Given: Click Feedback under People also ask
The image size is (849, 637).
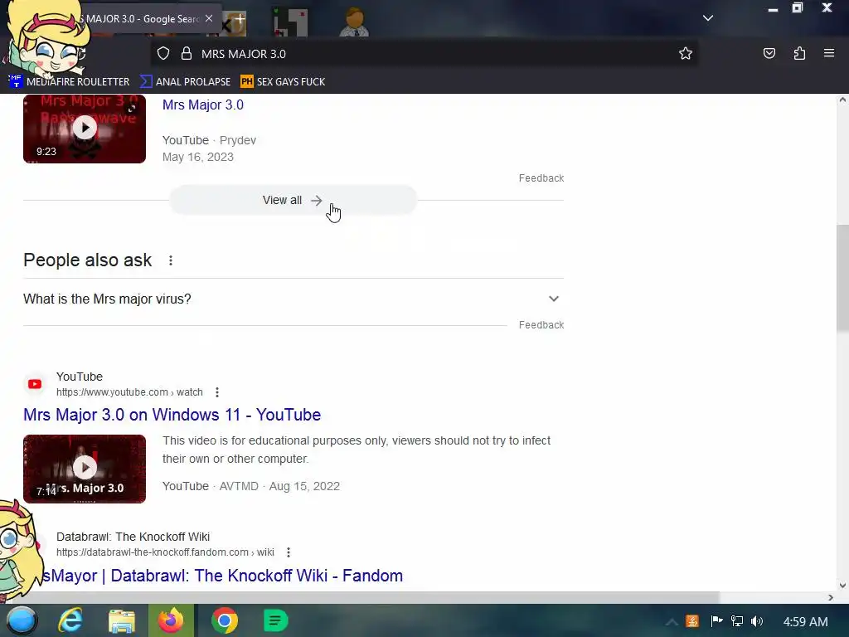Looking at the screenshot, I should tap(541, 325).
